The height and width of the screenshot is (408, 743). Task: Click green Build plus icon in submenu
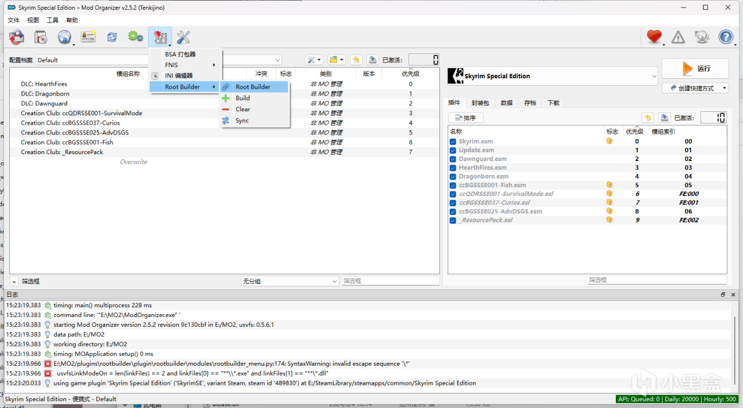226,98
